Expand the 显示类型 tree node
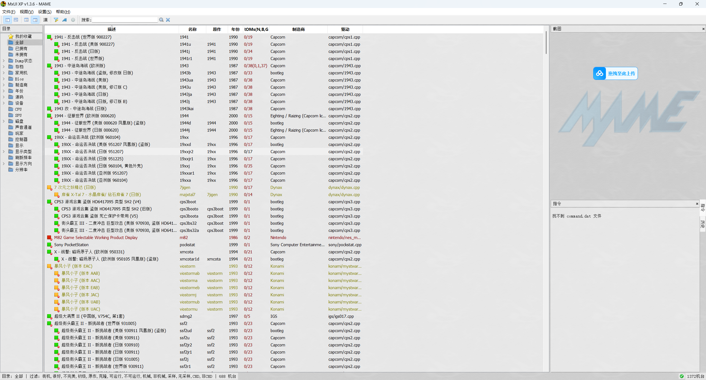 [x=4, y=151]
